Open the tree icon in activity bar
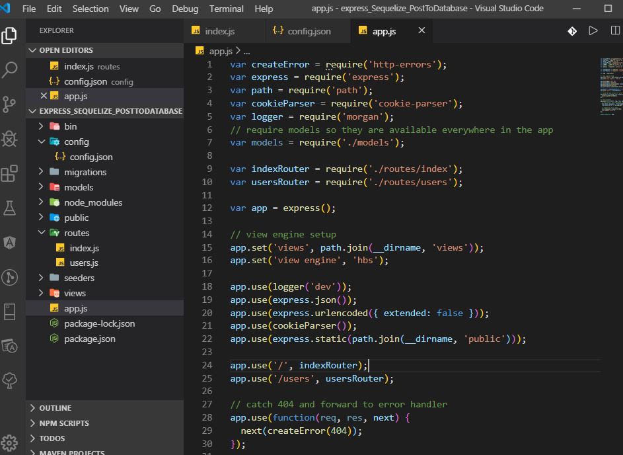 pos(9,380)
